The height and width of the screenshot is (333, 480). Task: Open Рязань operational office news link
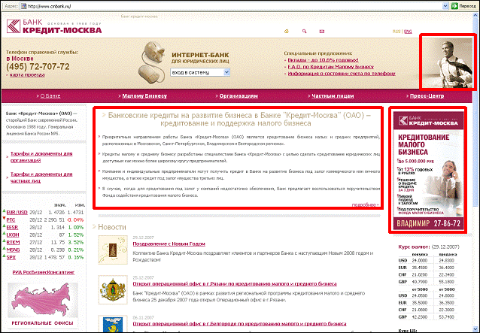point(235,284)
